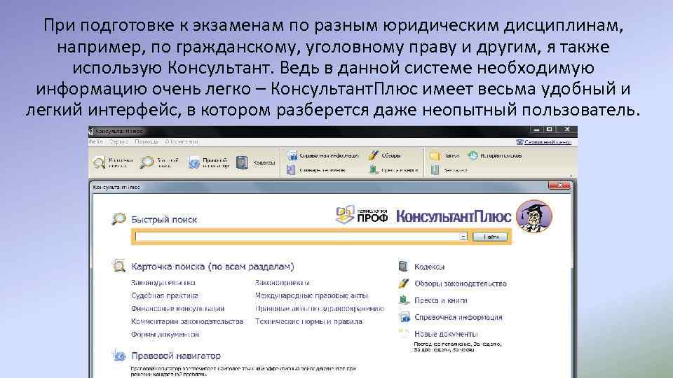
Task: Open Быстрый поиск in the top toolbar
Action: 160,162
